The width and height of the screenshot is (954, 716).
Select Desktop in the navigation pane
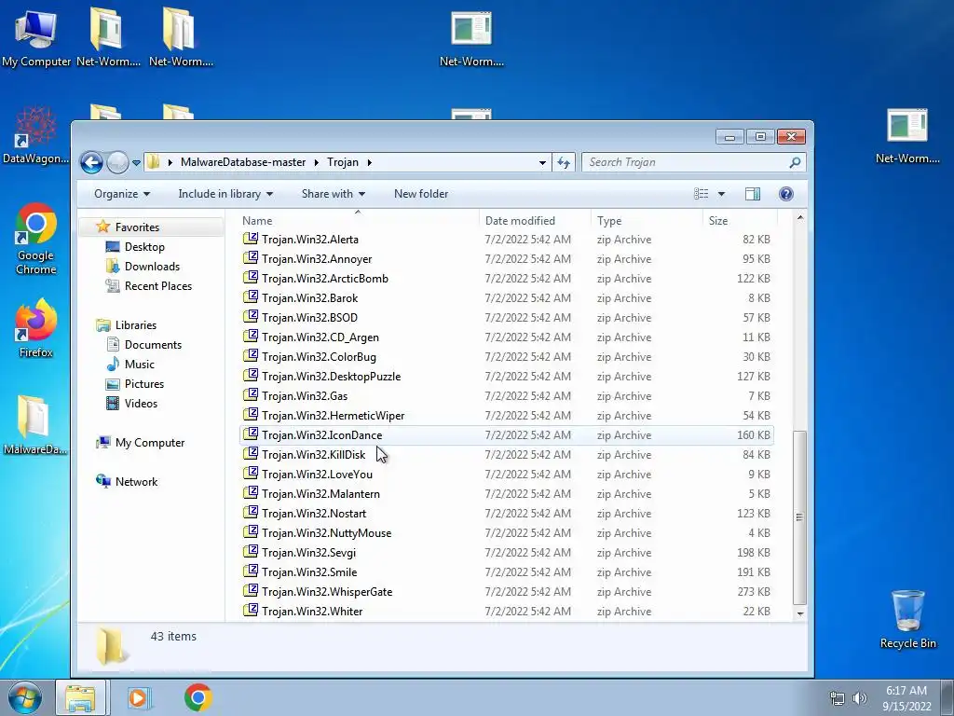tap(144, 246)
